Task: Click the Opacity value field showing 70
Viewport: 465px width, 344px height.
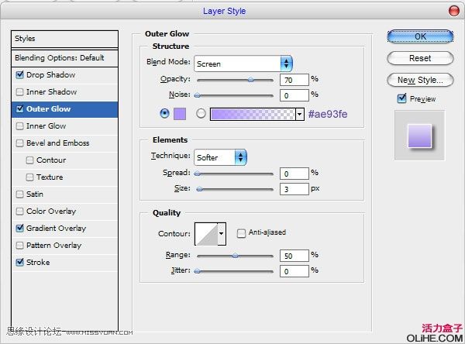Action: pos(294,80)
